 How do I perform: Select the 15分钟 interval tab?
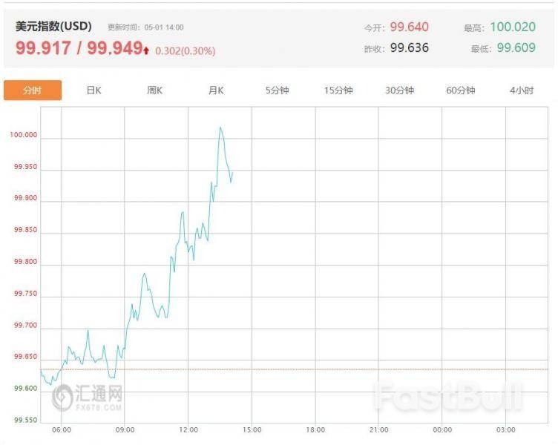338,90
